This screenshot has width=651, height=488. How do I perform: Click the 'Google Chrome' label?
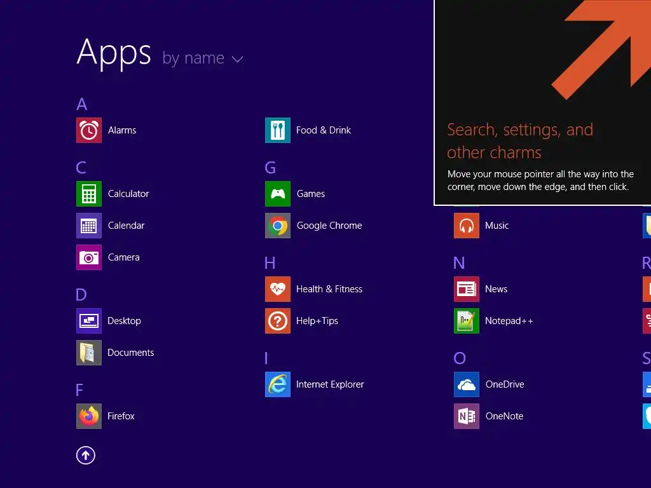point(329,226)
